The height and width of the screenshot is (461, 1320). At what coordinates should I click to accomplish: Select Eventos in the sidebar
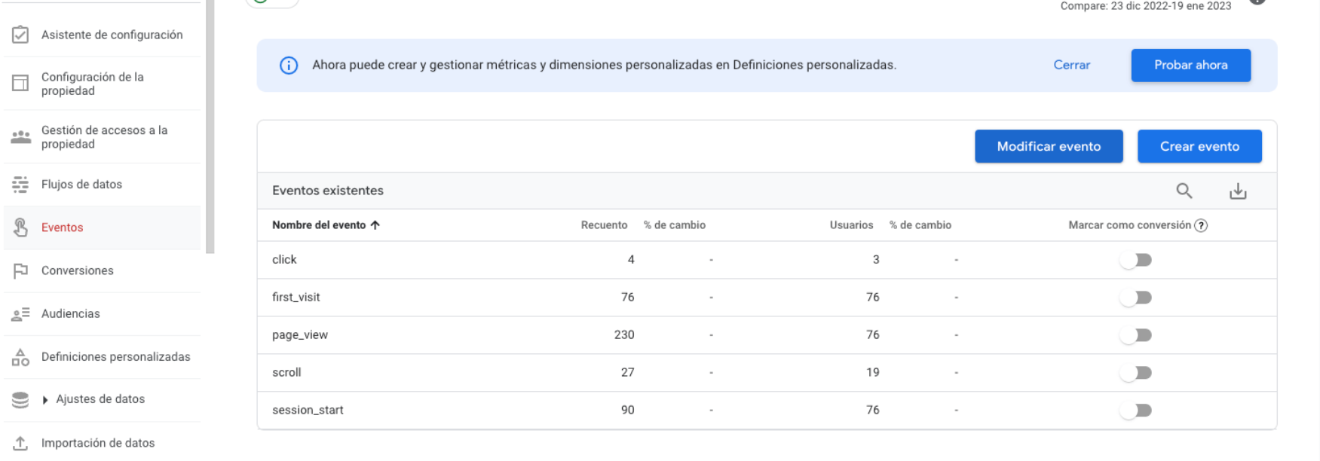tap(103, 227)
